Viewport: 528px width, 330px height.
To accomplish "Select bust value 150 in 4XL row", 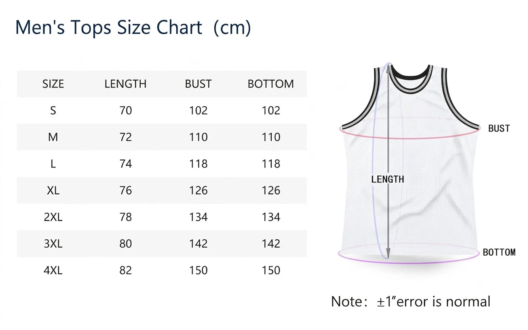I will tap(198, 270).
